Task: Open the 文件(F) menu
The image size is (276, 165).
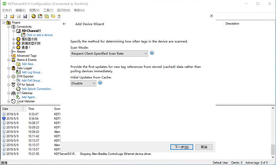Action: (x=7, y=10)
